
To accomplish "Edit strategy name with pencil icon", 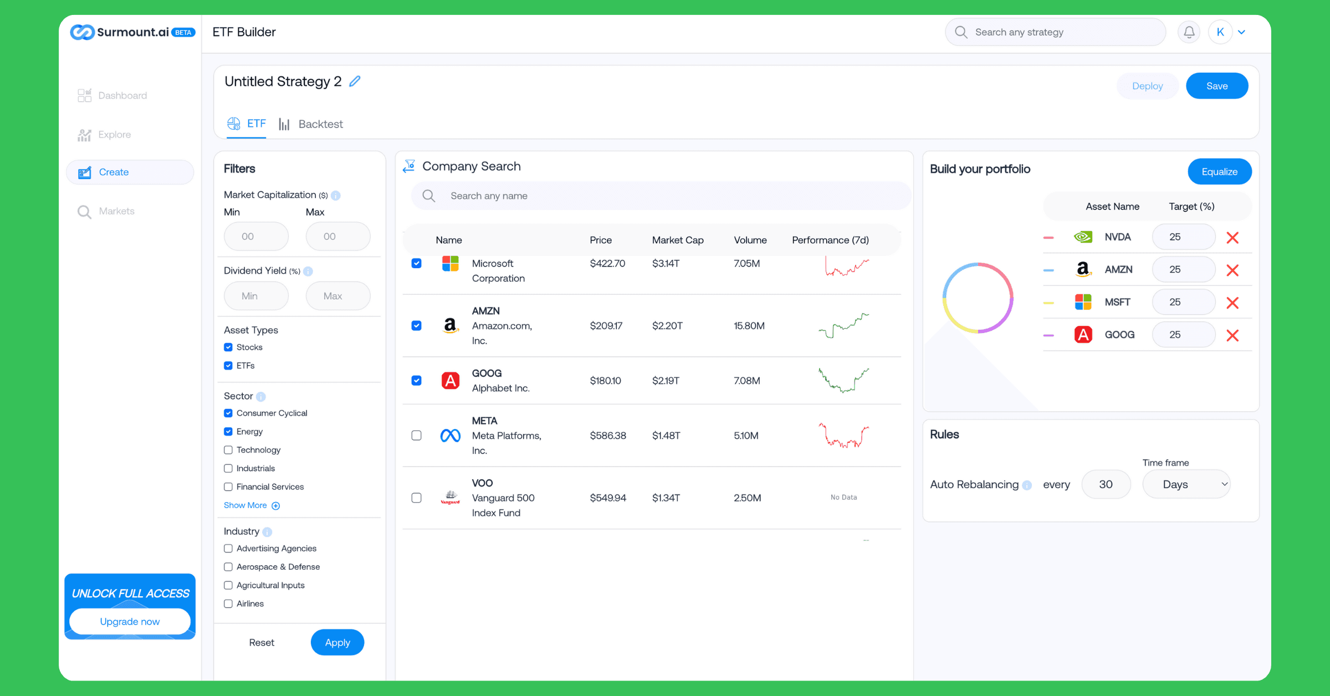I will (x=355, y=81).
